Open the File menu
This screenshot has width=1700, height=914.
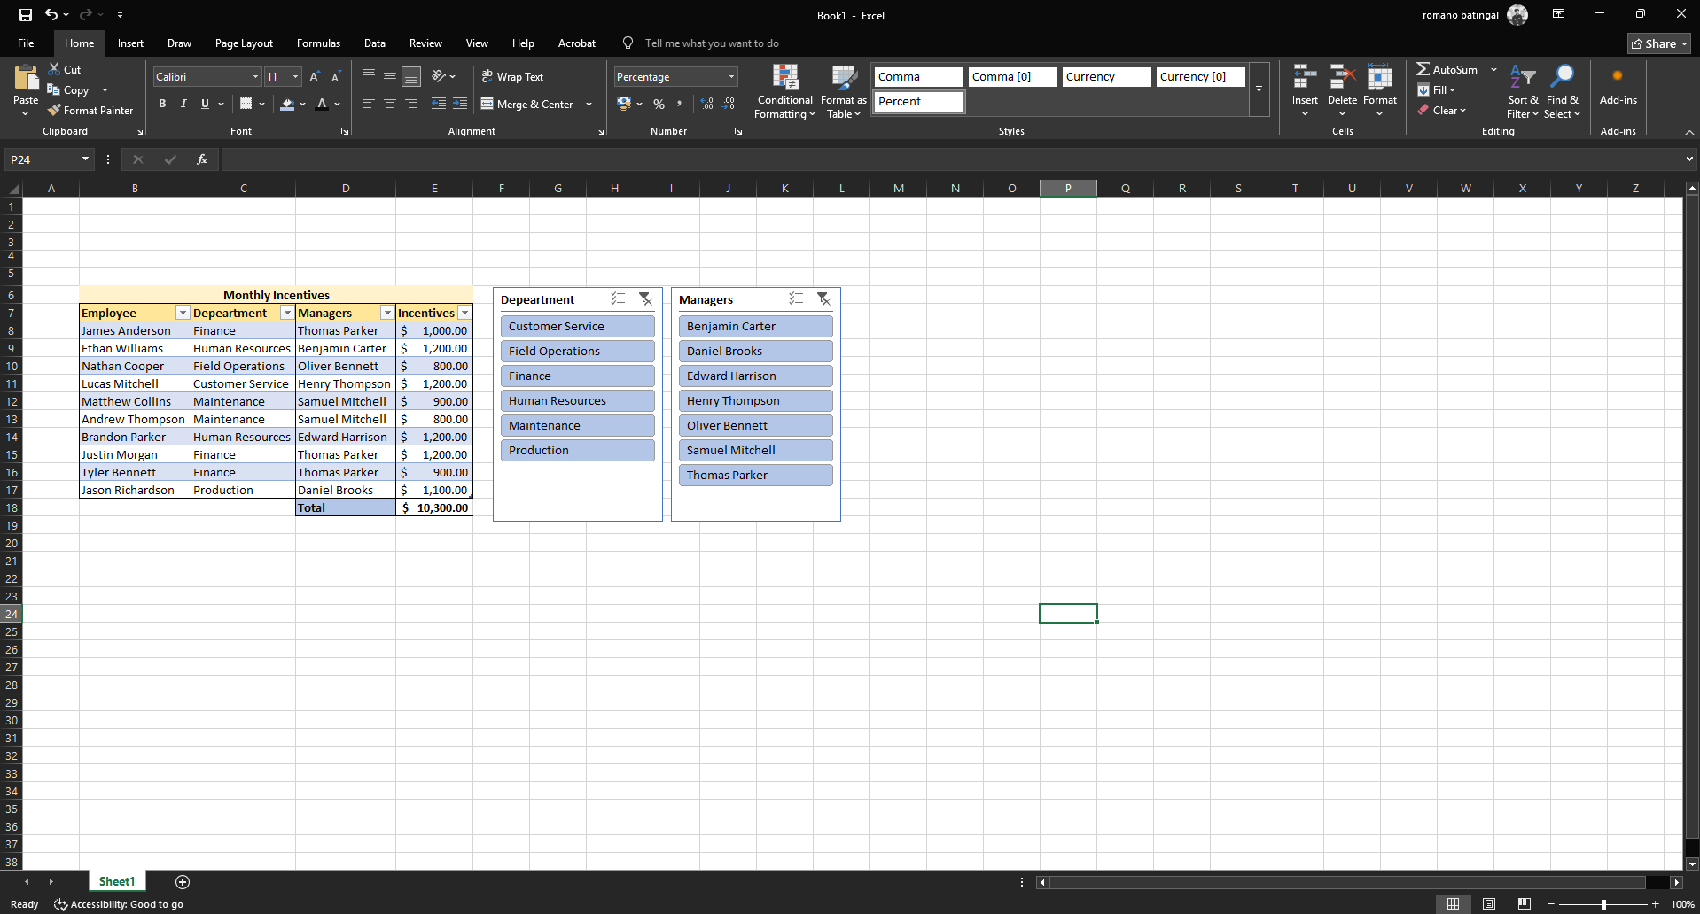click(26, 43)
